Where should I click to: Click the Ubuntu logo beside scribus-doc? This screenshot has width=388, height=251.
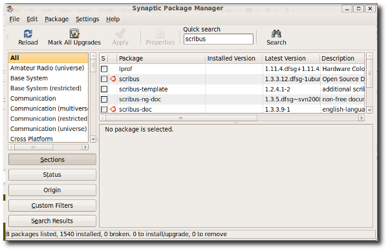[113, 109]
